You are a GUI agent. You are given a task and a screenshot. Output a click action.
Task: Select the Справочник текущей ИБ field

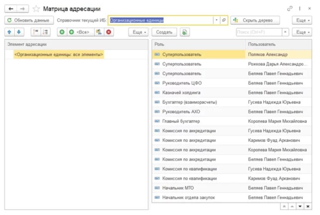pyautogui.click(x=161, y=20)
